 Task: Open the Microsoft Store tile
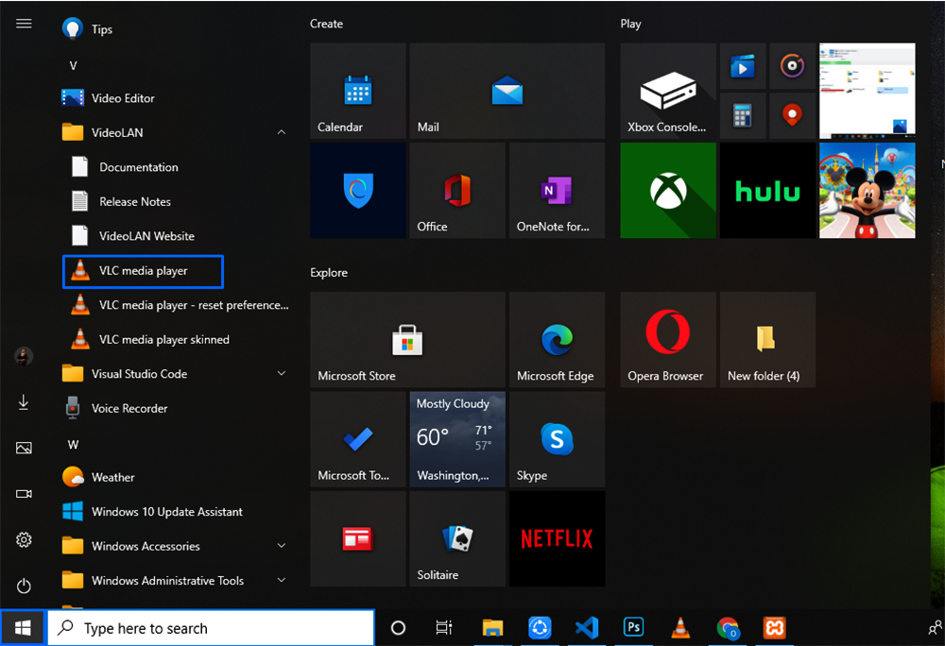pyautogui.click(x=407, y=339)
